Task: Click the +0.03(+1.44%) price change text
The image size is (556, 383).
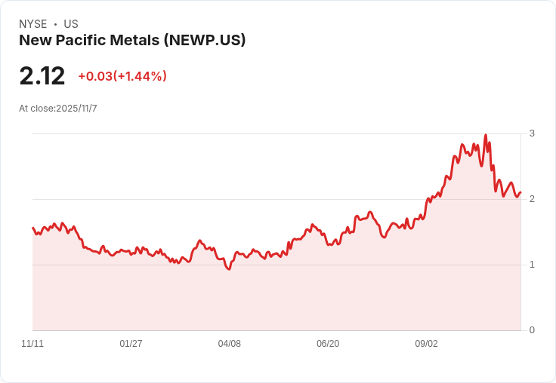Action: click(x=122, y=76)
